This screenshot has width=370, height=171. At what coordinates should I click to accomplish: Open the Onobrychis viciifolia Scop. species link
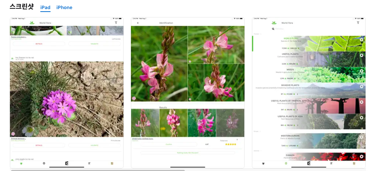pyautogui.click(x=142, y=139)
